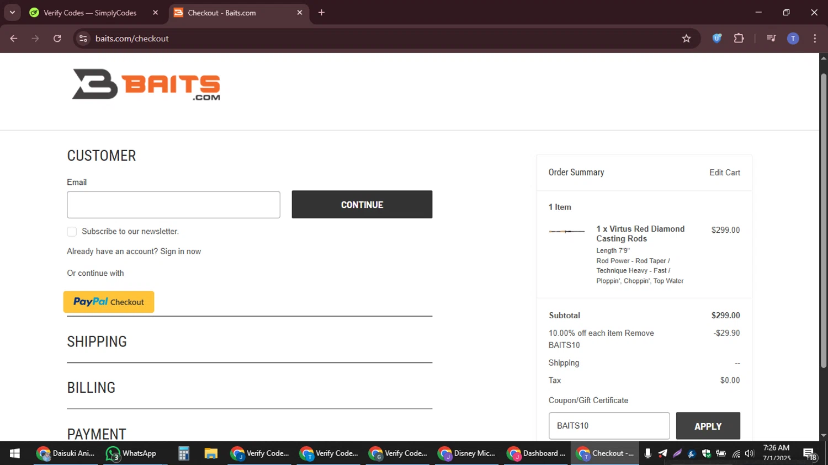Click the PAYMENT section heading
This screenshot has width=828, height=465.
click(97, 434)
